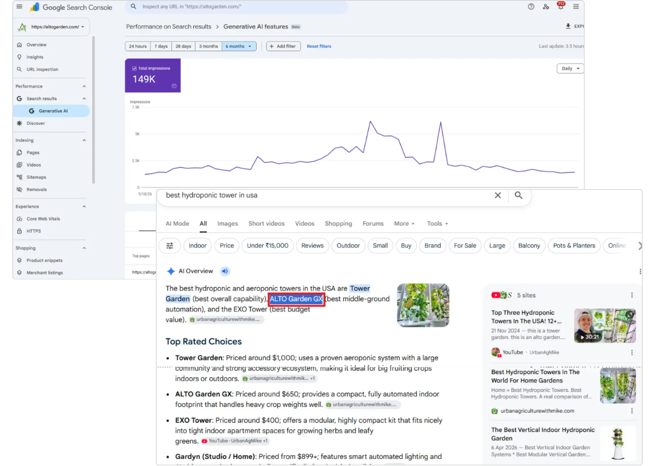Viewport: 665px width, 466px height.
Task: Clear the Google search query with X
Action: (x=498, y=195)
